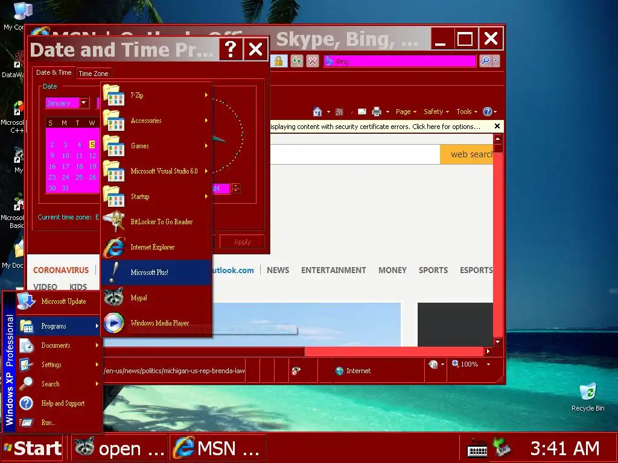Launch Mypal browser from menu
618x463 pixels.
(156, 298)
